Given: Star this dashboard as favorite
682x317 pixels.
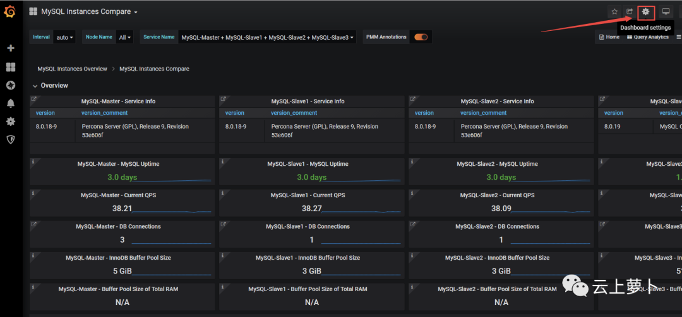Looking at the screenshot, I should (x=614, y=12).
